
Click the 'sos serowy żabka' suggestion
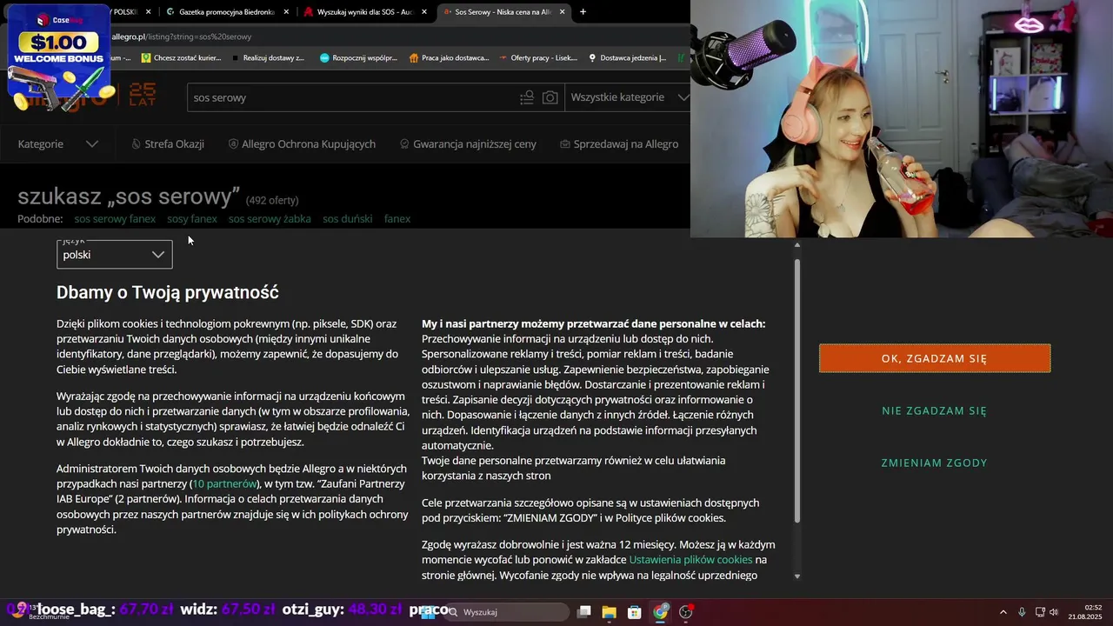click(x=270, y=219)
